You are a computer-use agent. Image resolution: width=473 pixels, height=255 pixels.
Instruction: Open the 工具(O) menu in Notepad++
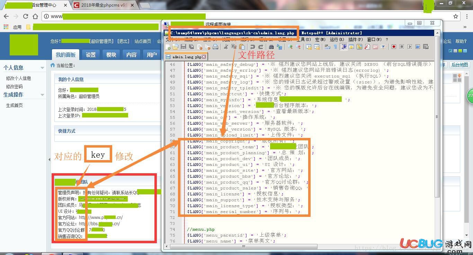pos(304,39)
